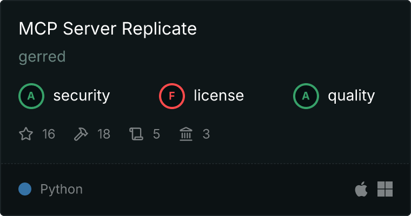Click the star count 16
411x216 pixels.
[x=49, y=134]
